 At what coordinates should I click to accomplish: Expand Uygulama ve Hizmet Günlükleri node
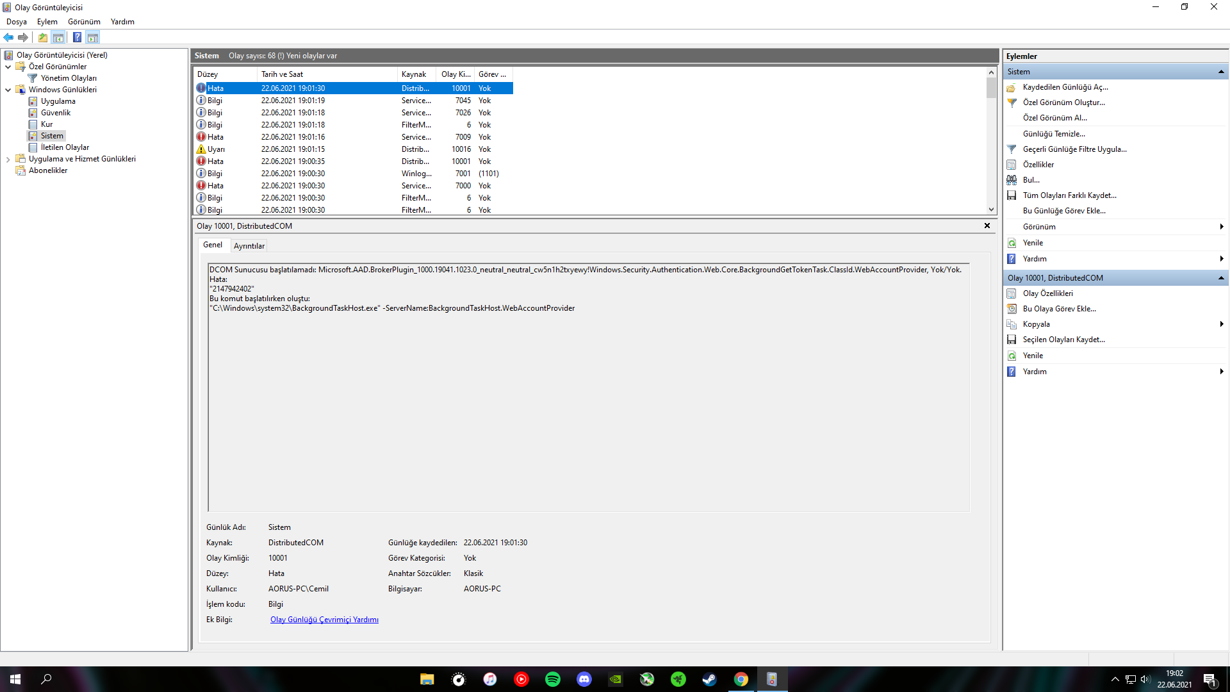[8, 159]
